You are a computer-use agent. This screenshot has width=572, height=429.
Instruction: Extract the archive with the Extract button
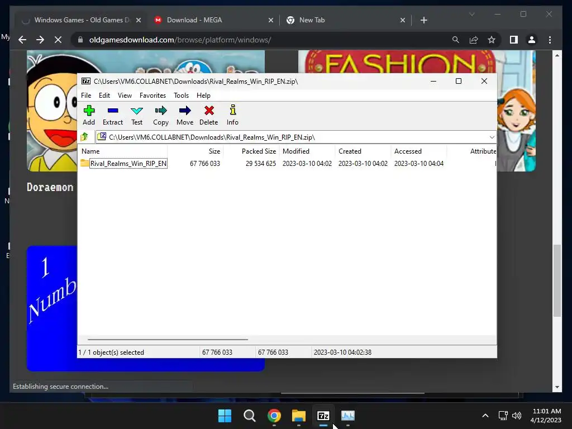click(113, 115)
